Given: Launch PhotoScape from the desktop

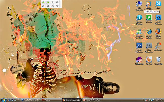Looking at the screenshot, I should pos(158,47).
